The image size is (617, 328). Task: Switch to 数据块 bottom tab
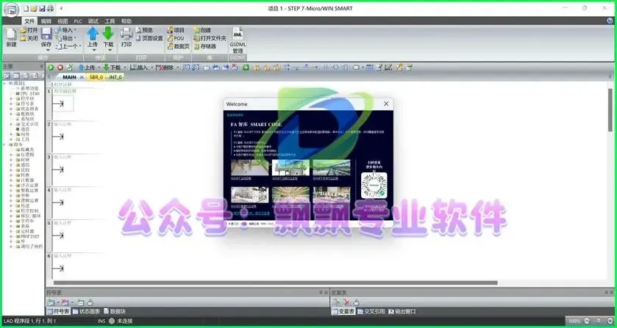pos(115,312)
